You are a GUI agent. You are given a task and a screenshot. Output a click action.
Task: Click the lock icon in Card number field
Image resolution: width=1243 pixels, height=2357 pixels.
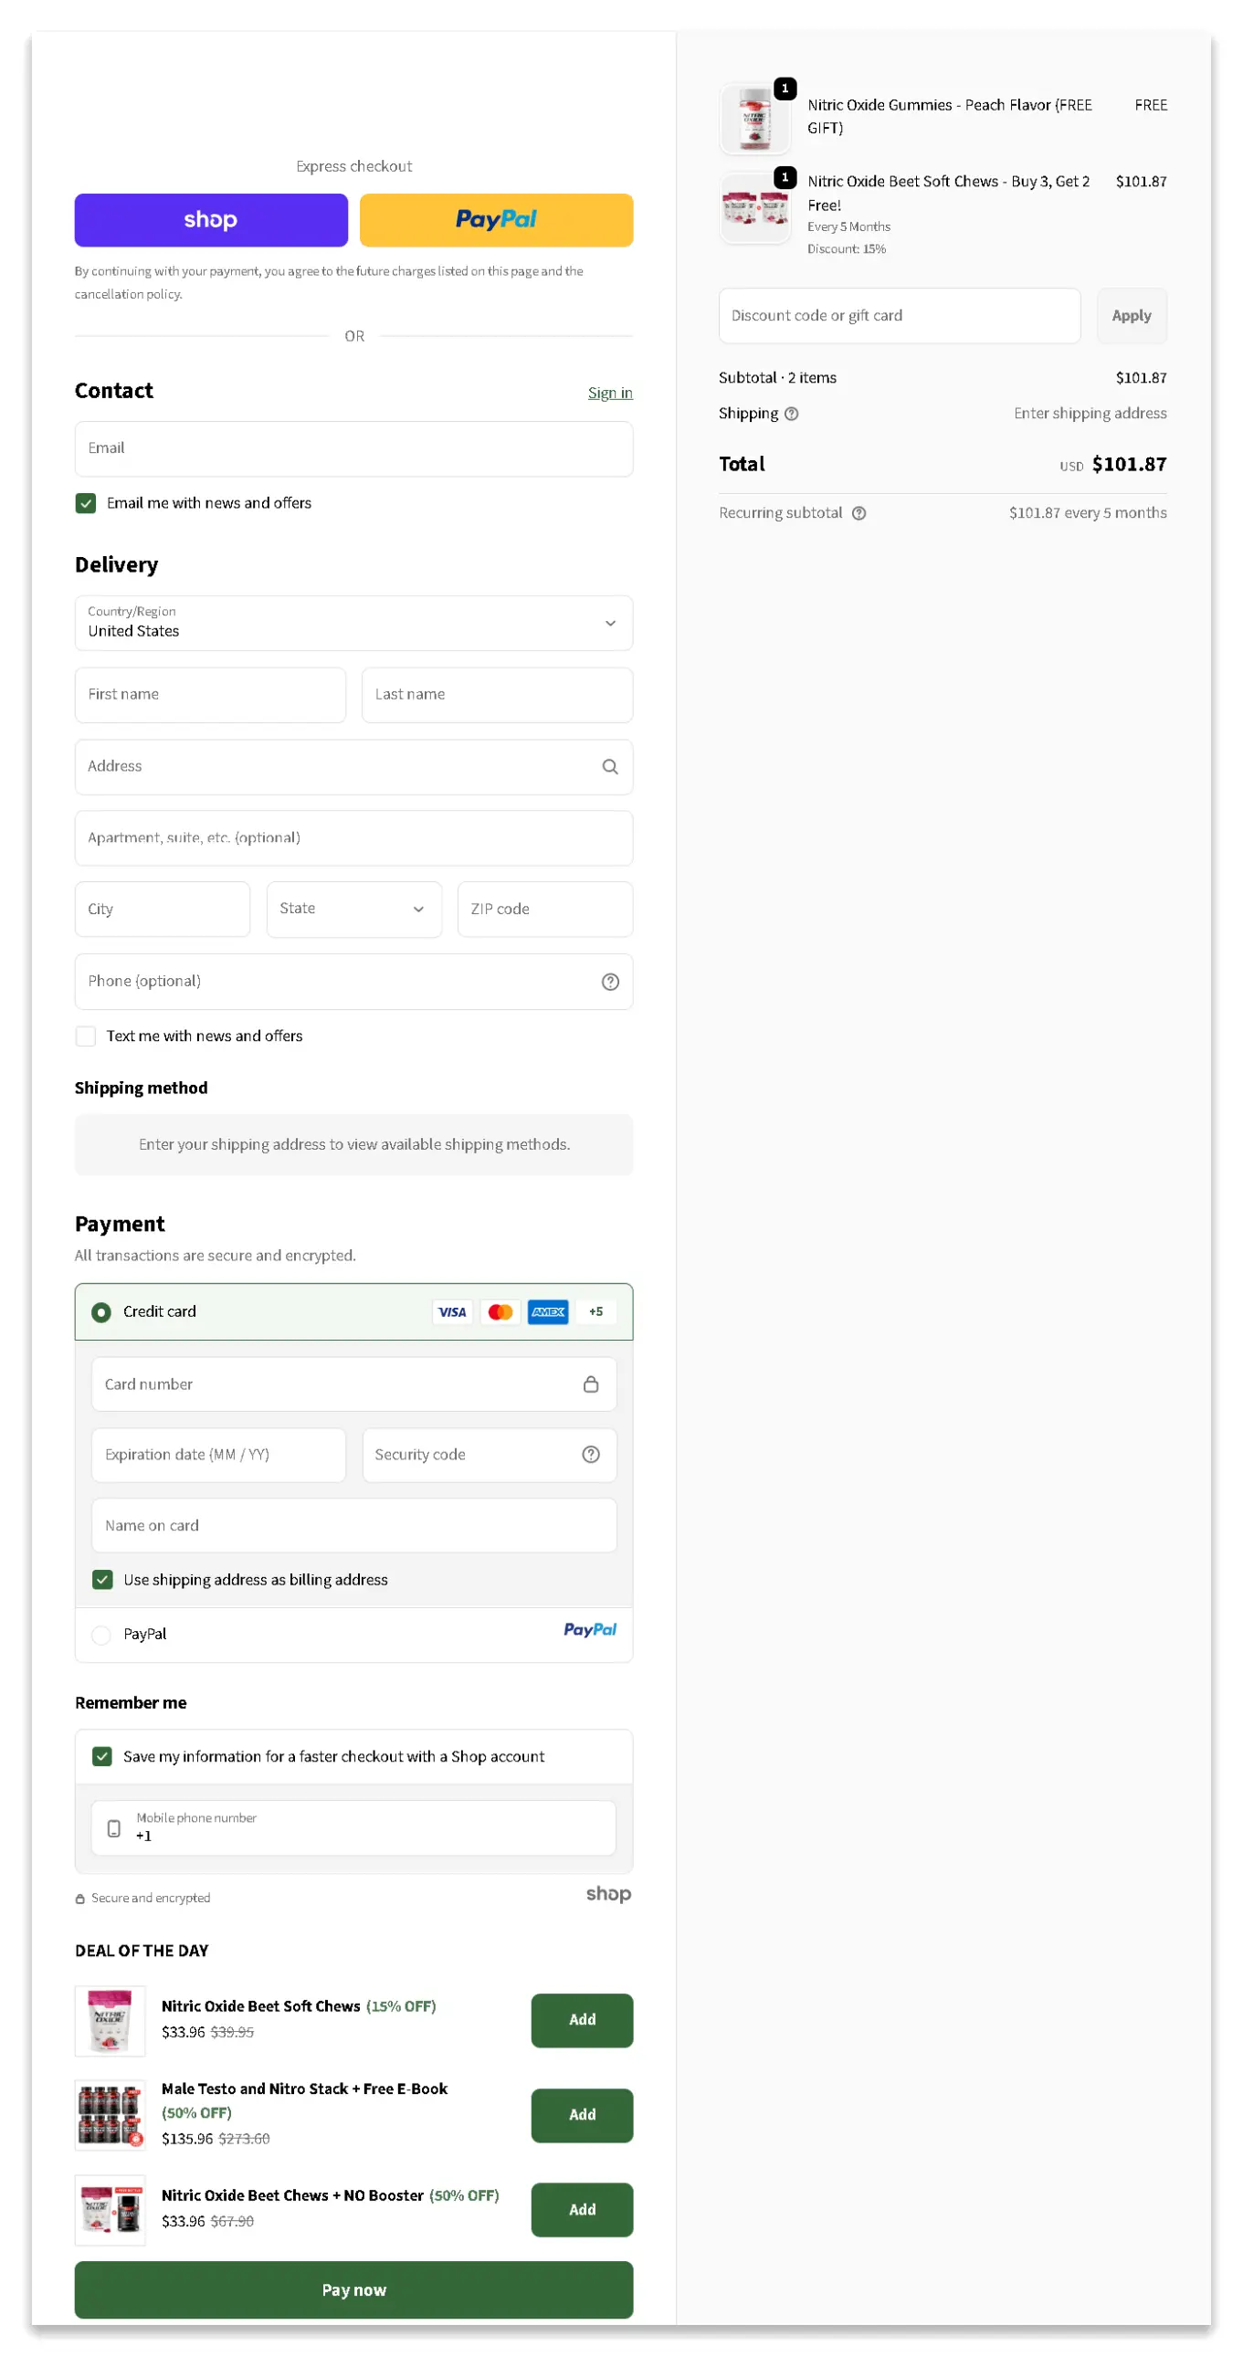pos(590,1384)
